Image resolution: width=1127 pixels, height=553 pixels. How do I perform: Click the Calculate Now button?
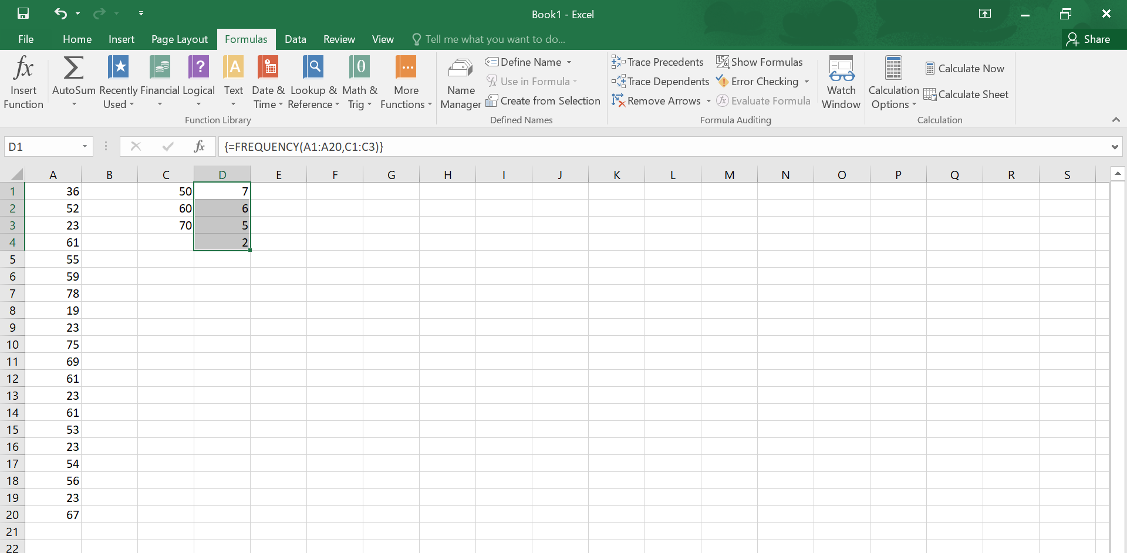(965, 68)
